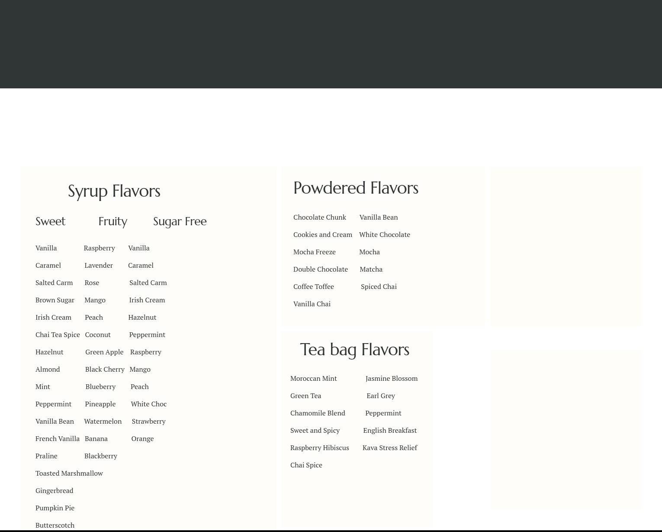The height and width of the screenshot is (532, 662).
Task: Click the Toasted Marshmallow syrup flavor
Action: [69, 473]
